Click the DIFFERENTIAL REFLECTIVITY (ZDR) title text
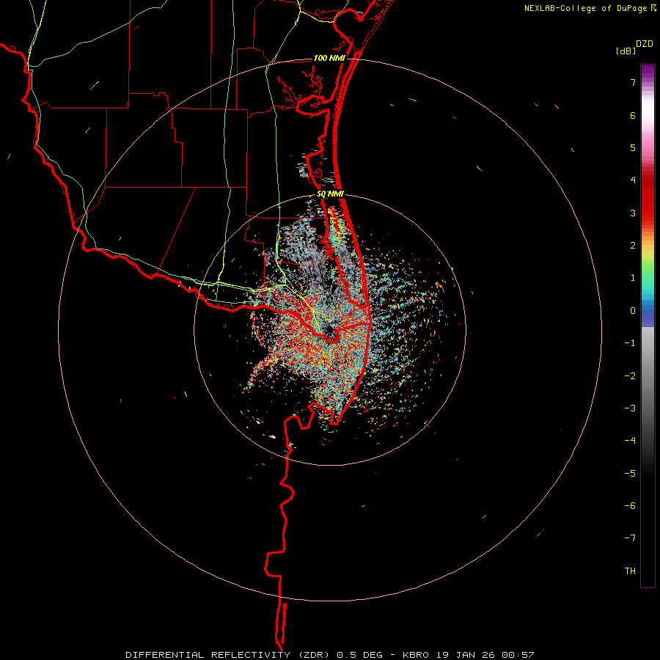The height and width of the screenshot is (660, 660). (x=229, y=655)
